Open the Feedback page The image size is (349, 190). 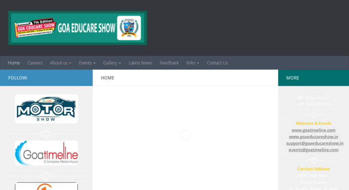(169, 63)
